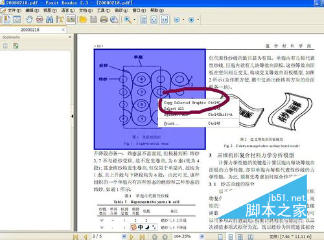Go to the next page
This screenshot has width=324, height=240.
(132, 237)
